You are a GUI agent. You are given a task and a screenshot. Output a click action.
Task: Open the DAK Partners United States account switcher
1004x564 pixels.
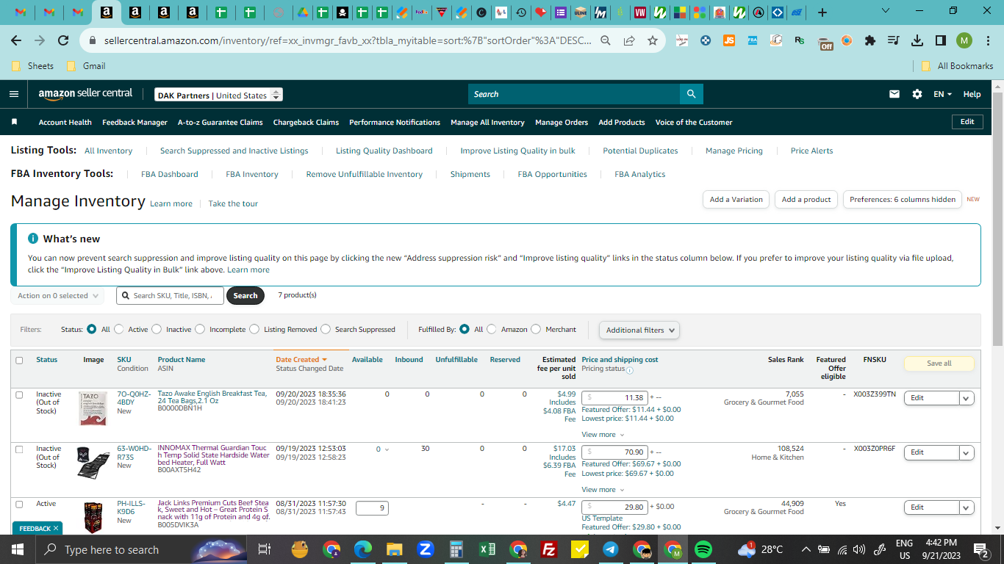tap(219, 95)
